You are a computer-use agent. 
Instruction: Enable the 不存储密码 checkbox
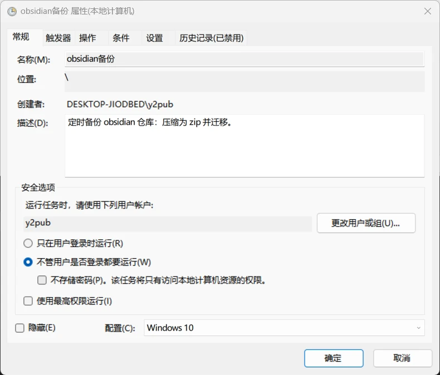[x=42, y=280]
